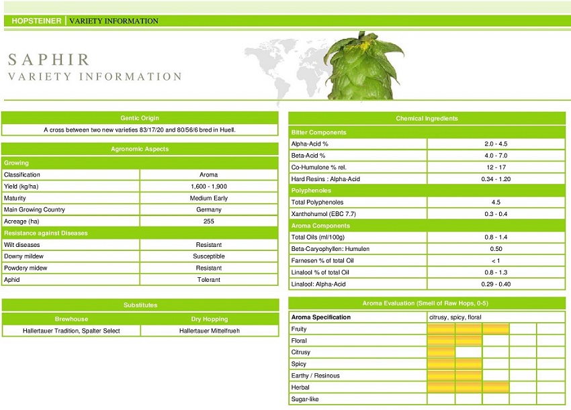Select the value '0.50'
571x410 pixels.
coord(496,249)
